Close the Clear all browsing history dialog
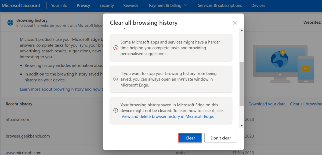Viewport: 322px width, 155px height. point(235,23)
